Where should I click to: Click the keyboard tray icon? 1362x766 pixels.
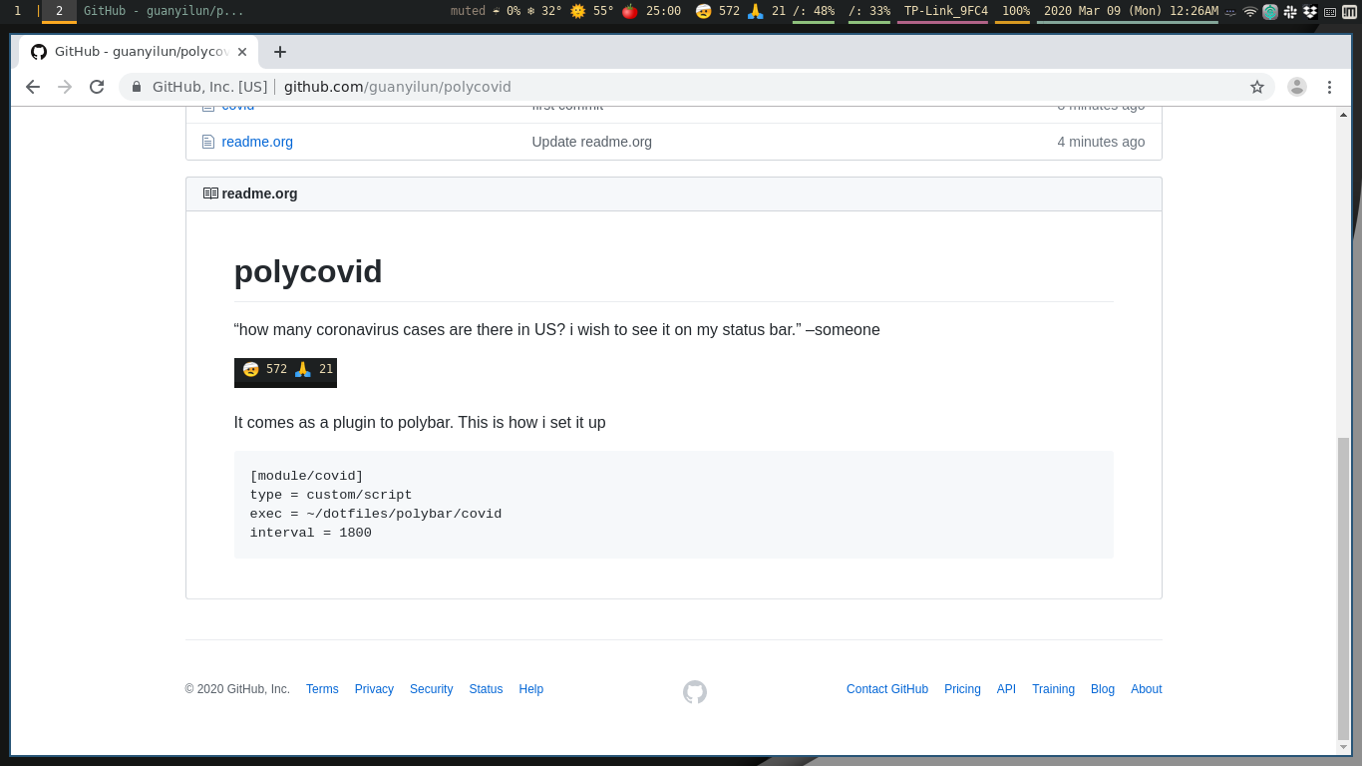pyautogui.click(x=1330, y=12)
